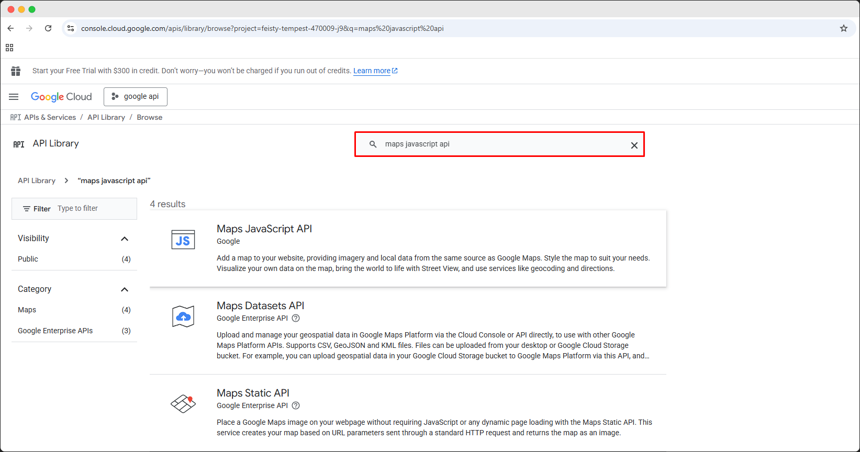Click the 'Google' provider label under Maps JavaScript API
The height and width of the screenshot is (452, 860).
tap(228, 241)
